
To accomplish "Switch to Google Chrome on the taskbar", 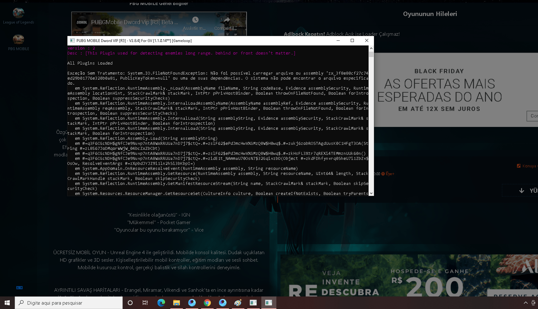I will [x=207, y=303].
